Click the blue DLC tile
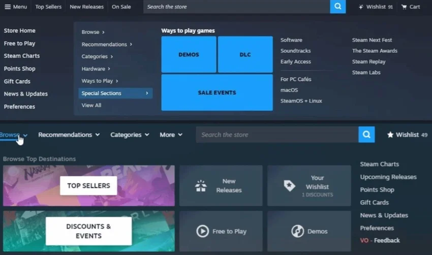This screenshot has height=255, width=432. (x=245, y=54)
